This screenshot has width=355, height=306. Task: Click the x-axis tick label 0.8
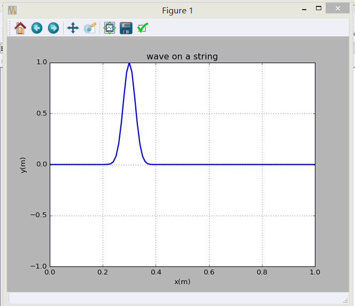point(262,272)
